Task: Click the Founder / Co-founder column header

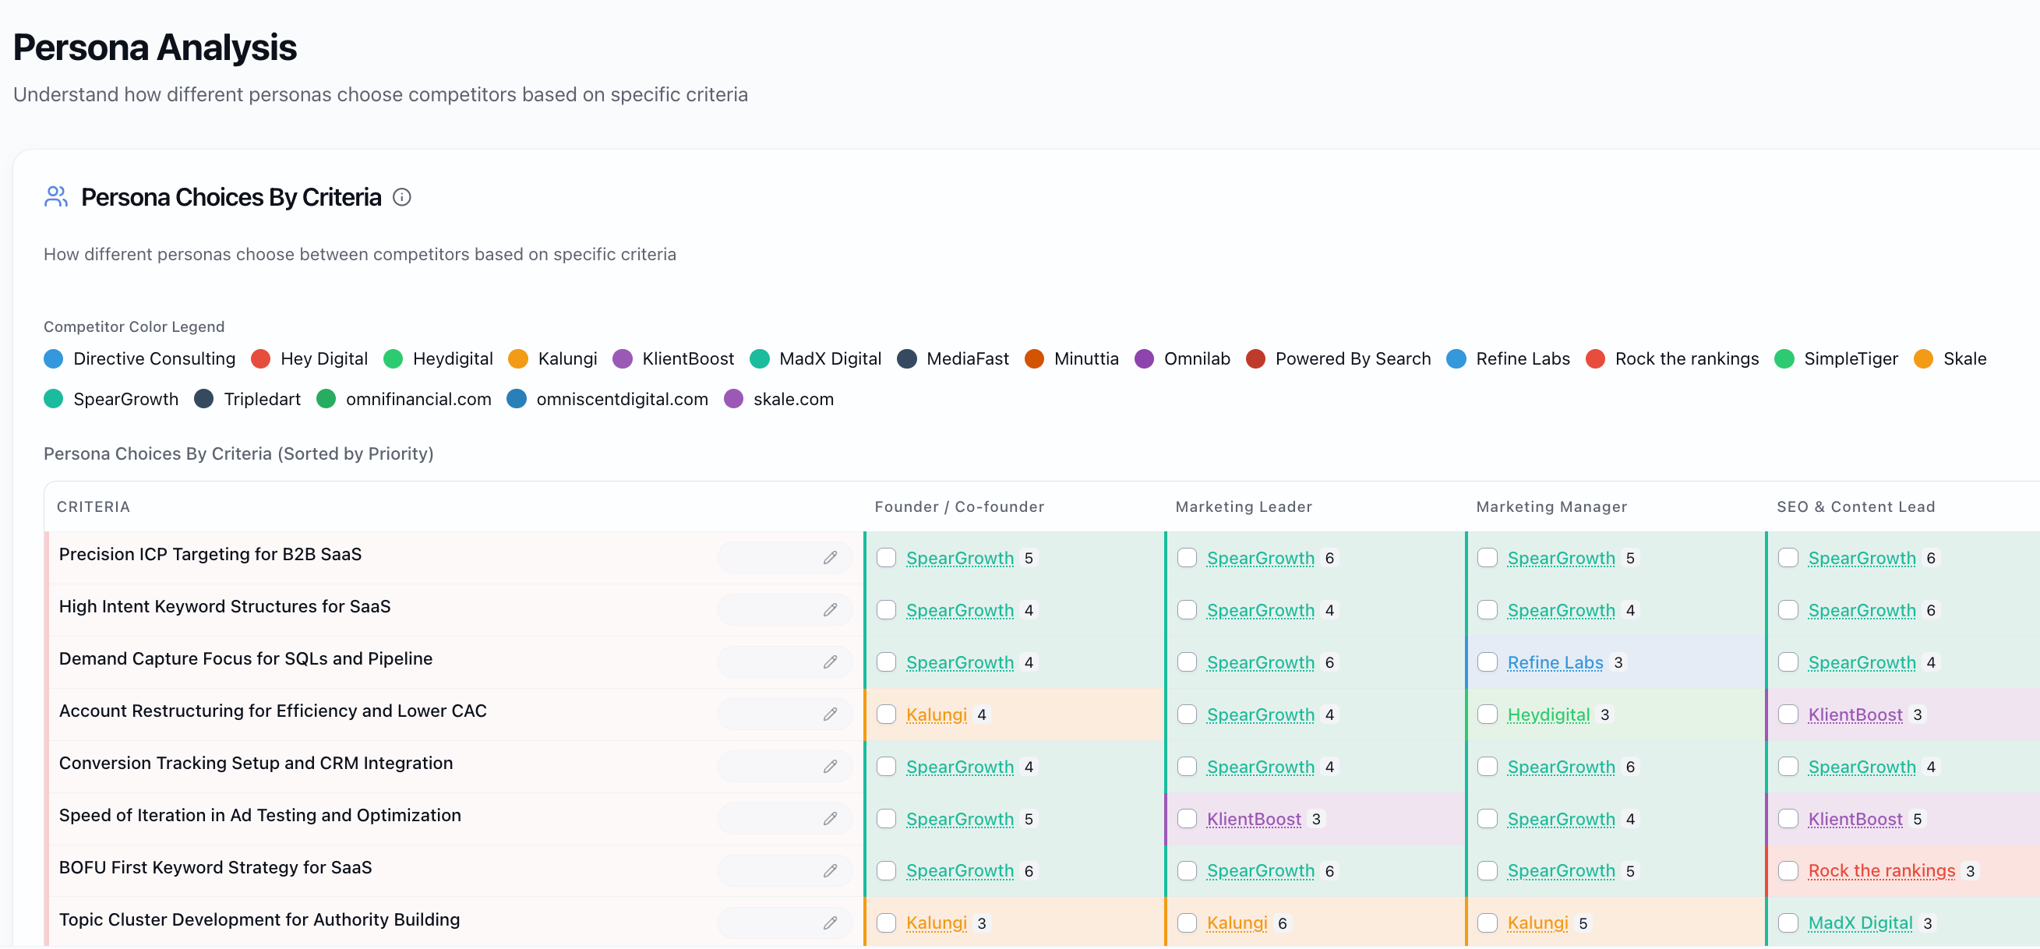Action: coord(959,507)
